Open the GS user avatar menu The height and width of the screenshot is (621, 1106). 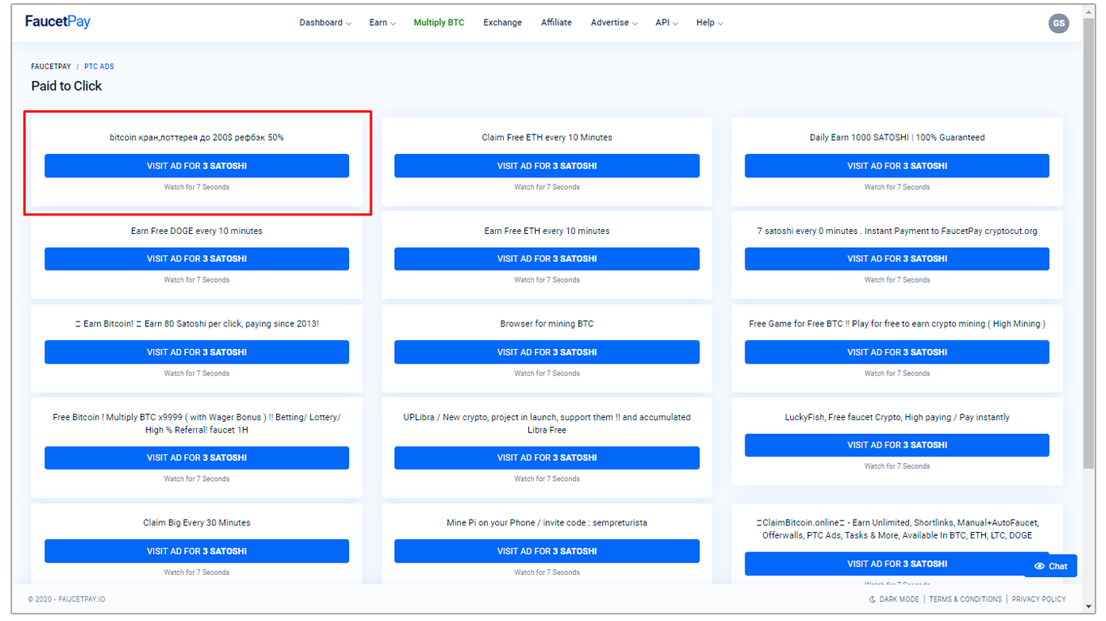[1058, 23]
